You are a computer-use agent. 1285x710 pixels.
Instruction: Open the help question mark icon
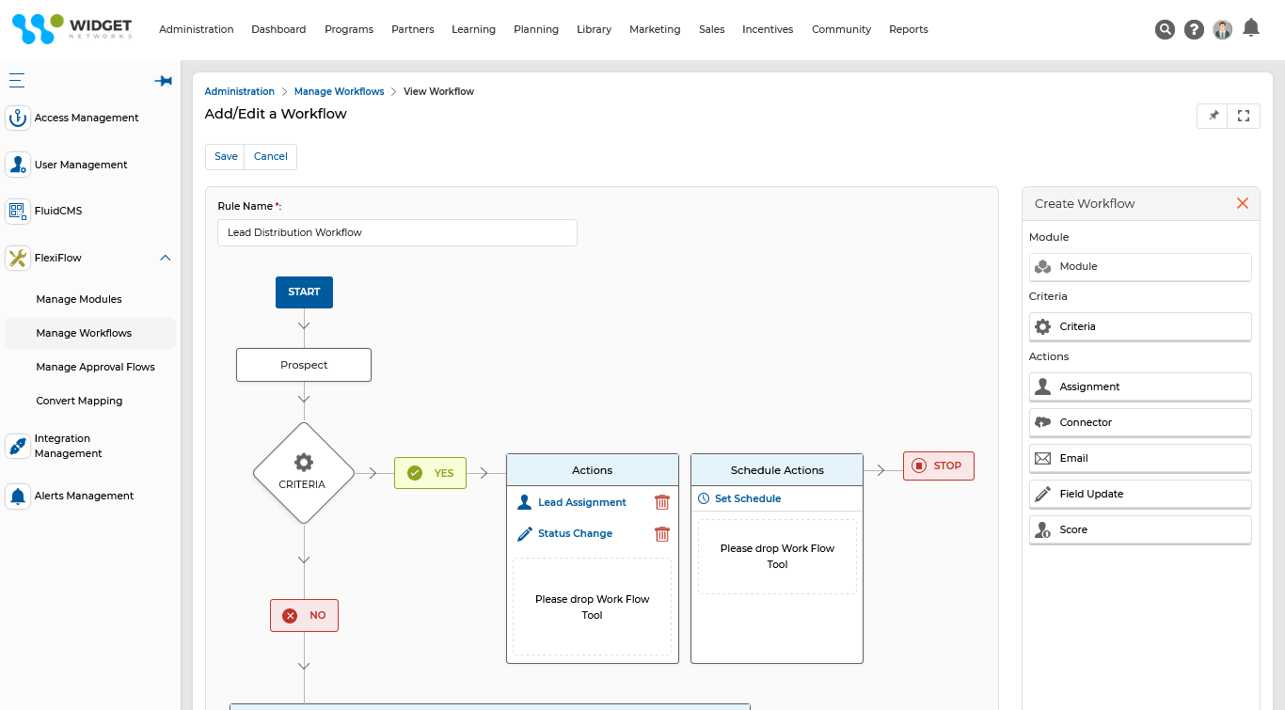click(1194, 29)
